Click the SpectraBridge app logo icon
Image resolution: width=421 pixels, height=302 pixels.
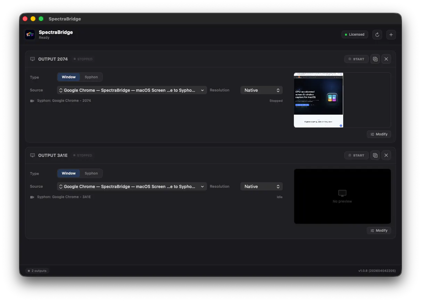click(x=30, y=34)
